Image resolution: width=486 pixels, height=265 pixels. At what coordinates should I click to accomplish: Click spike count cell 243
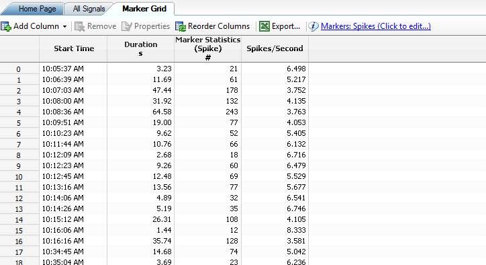[232, 112]
